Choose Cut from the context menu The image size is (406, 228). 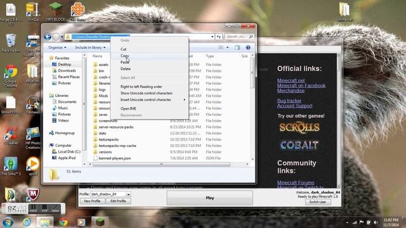point(150,49)
